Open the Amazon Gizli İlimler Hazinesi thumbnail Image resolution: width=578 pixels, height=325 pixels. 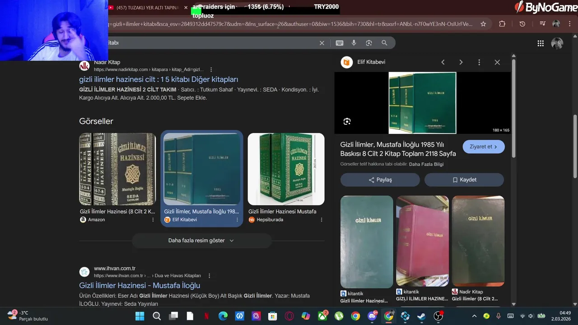coord(117,169)
